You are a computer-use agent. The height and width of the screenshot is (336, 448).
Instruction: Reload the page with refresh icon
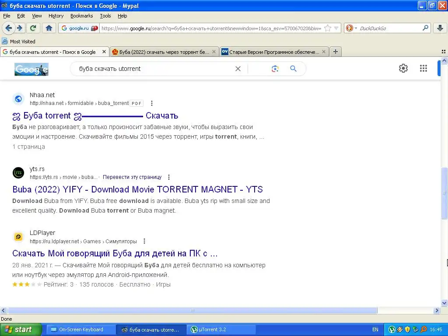[33, 28]
